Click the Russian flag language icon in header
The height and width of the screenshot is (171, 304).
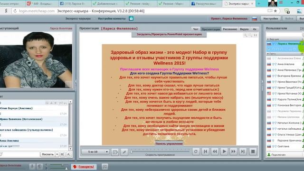tap(255, 19)
